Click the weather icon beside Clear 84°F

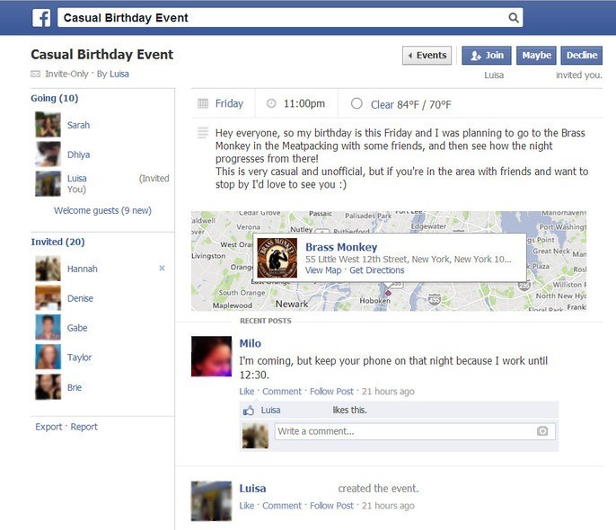click(356, 103)
